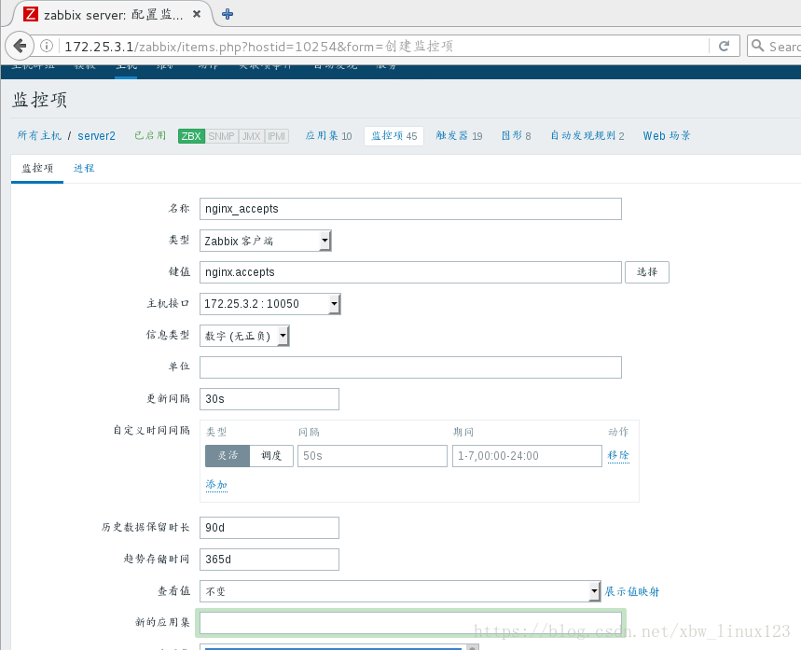Click the 展示值映射 link
The height and width of the screenshot is (650, 801).
(632, 591)
